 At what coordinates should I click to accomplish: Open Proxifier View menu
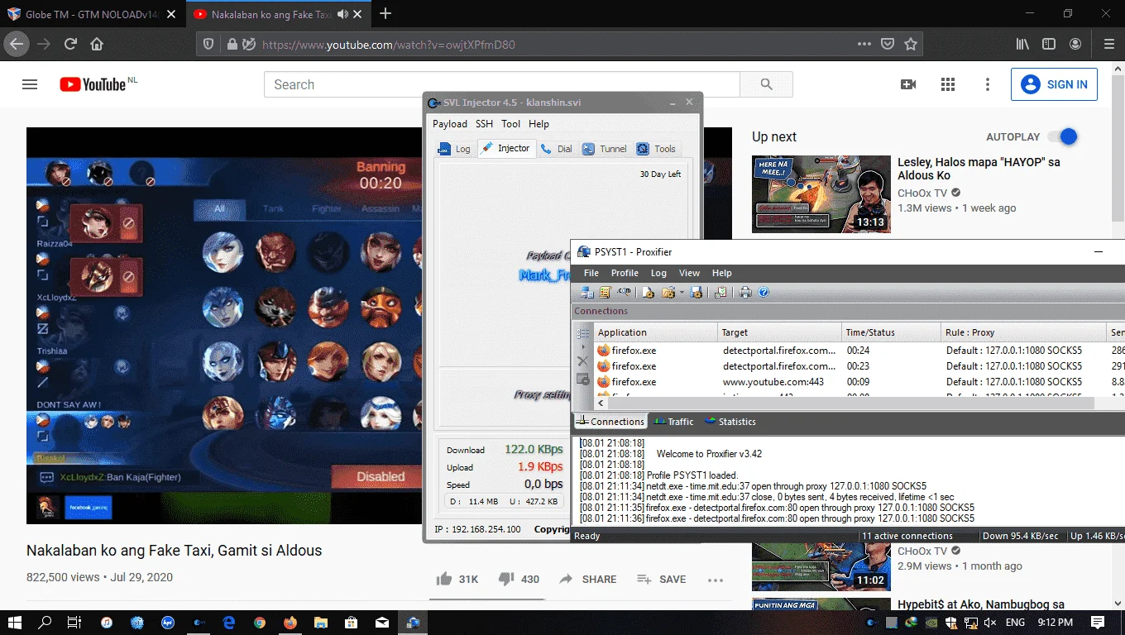pos(689,273)
